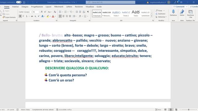Apply the Normale style
Image resolution: width=198 pixels, height=111 pixels.
tap(97, 14)
